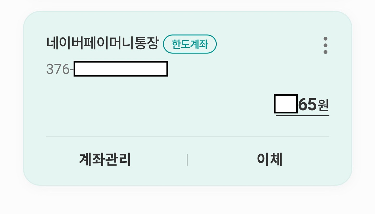The height and width of the screenshot is (214, 375).
Task: Click the underline beneath the balance amount
Action: pyautogui.click(x=302, y=115)
